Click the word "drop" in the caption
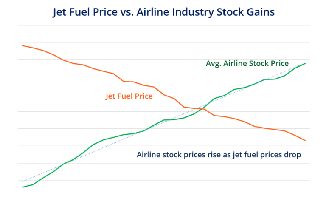The image size is (326, 207). coord(292,155)
